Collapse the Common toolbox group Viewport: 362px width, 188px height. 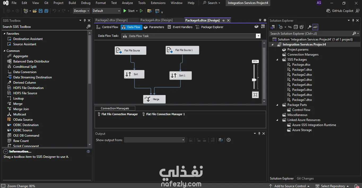[x=4, y=51]
